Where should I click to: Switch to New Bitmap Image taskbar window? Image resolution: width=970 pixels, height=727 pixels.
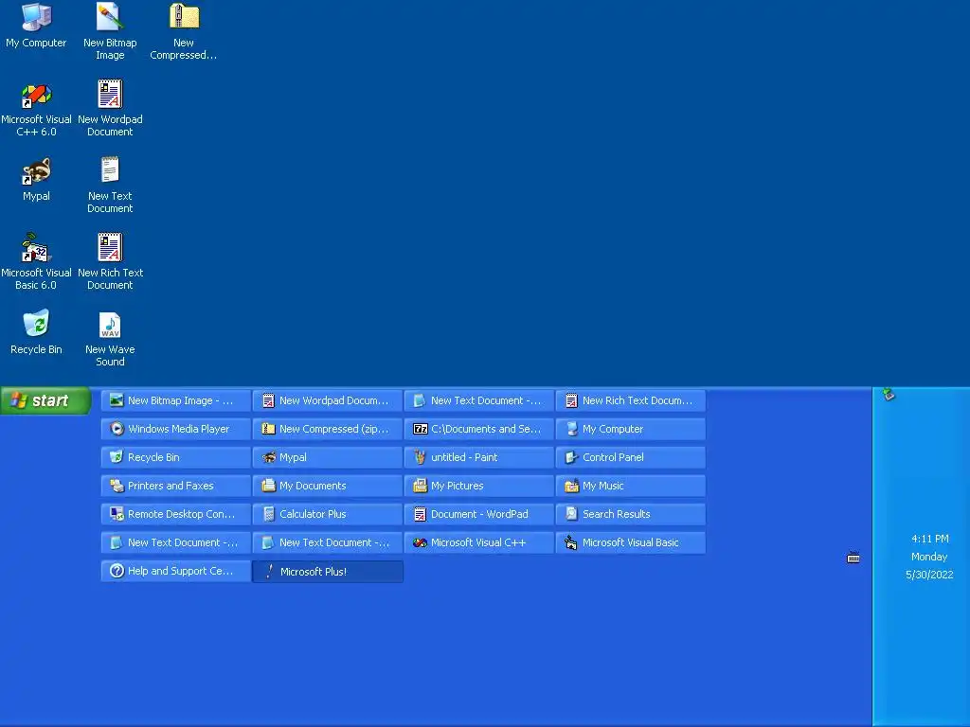point(175,400)
